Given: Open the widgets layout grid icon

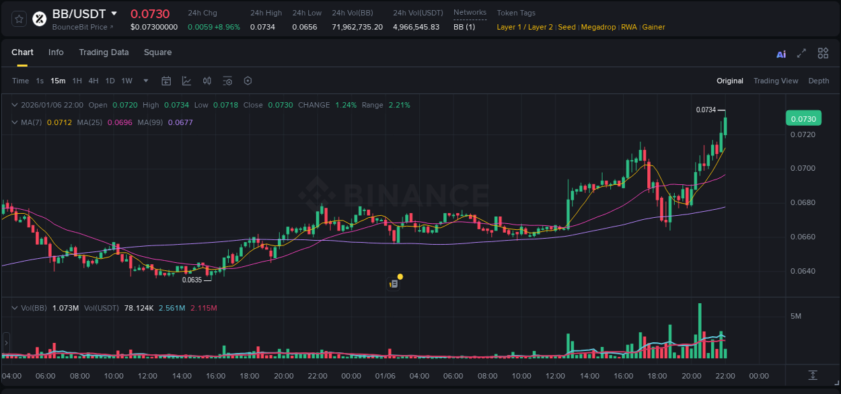Looking at the screenshot, I should [823, 53].
